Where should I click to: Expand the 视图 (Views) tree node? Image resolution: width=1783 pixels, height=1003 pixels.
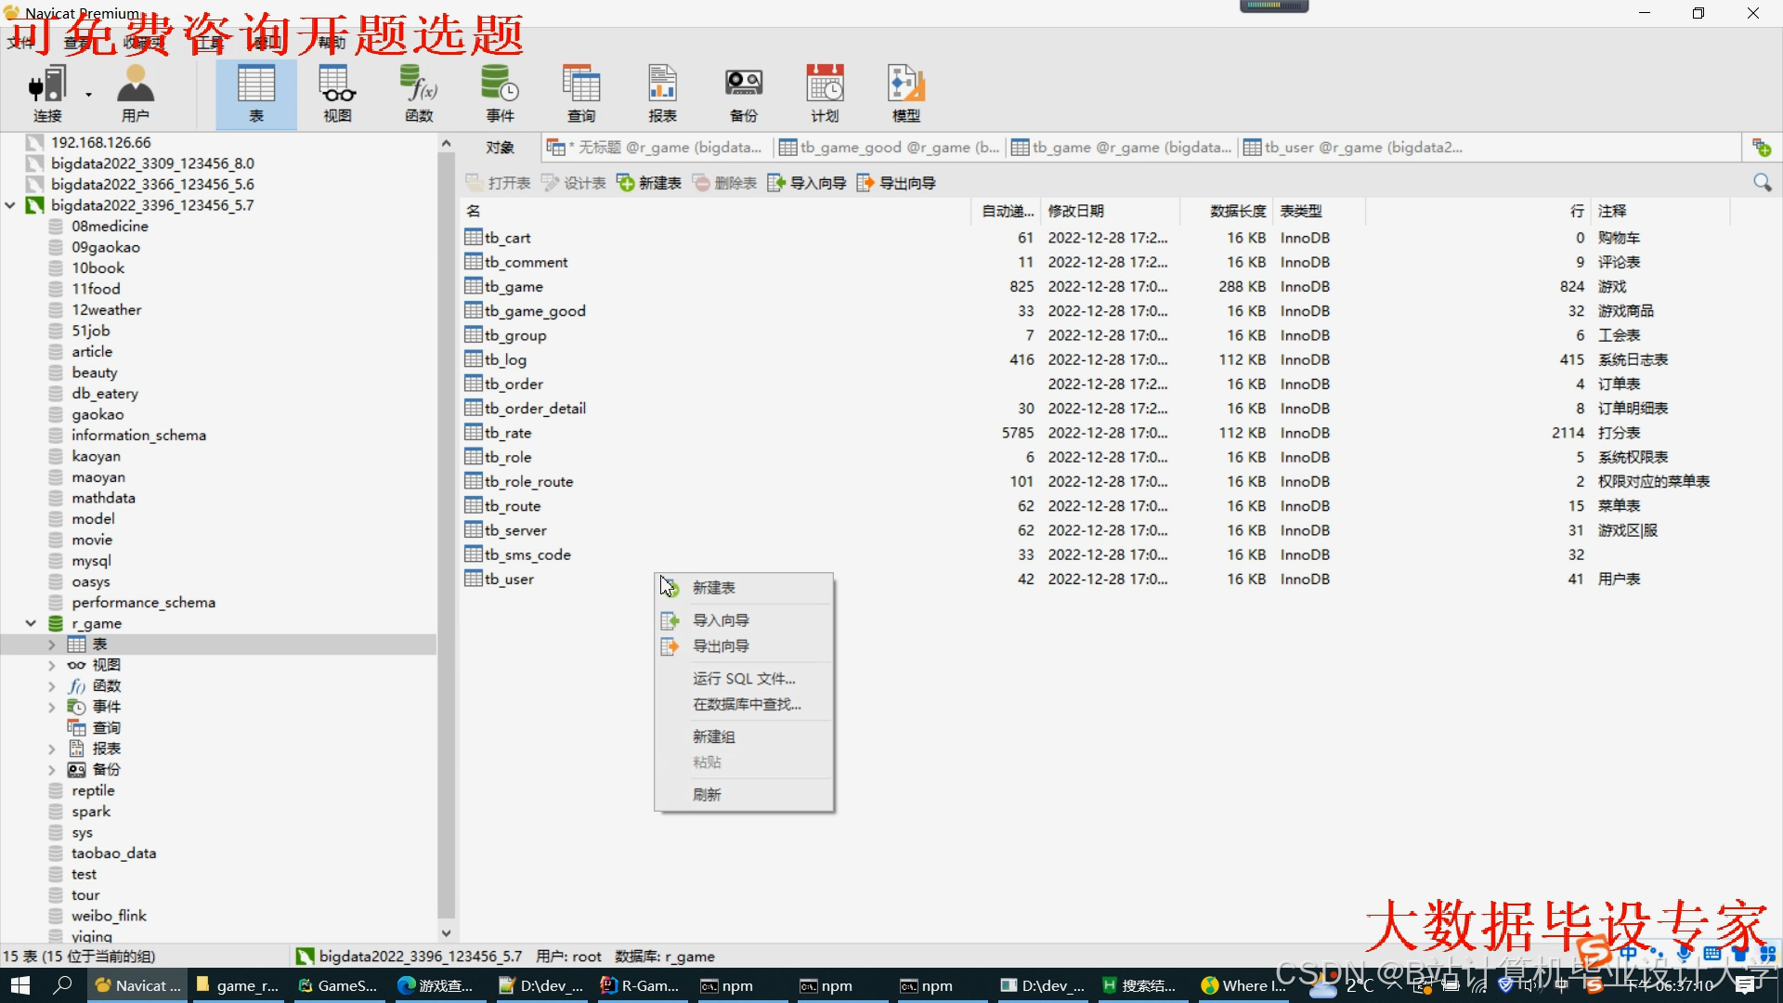52,665
